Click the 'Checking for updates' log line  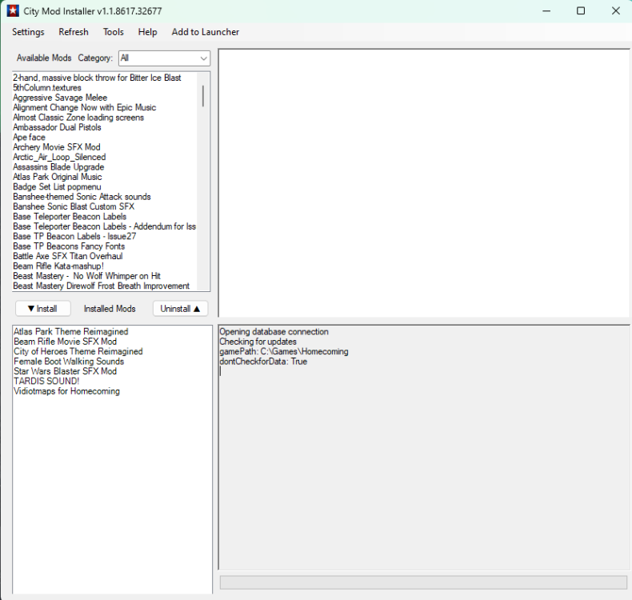pos(258,342)
